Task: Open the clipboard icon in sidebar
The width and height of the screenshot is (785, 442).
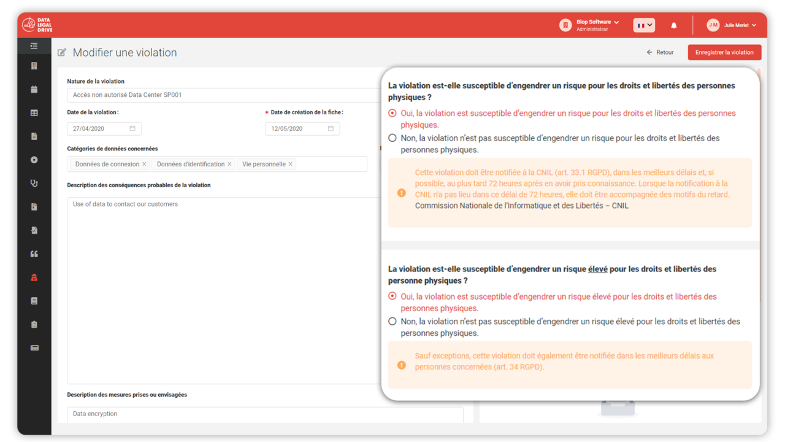Action: pyautogui.click(x=34, y=324)
